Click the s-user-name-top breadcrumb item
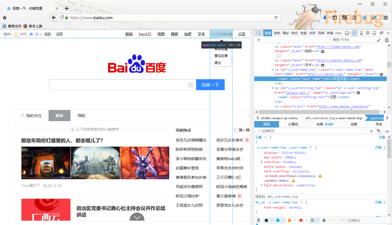This screenshot has width=392, height=225. click(334, 118)
